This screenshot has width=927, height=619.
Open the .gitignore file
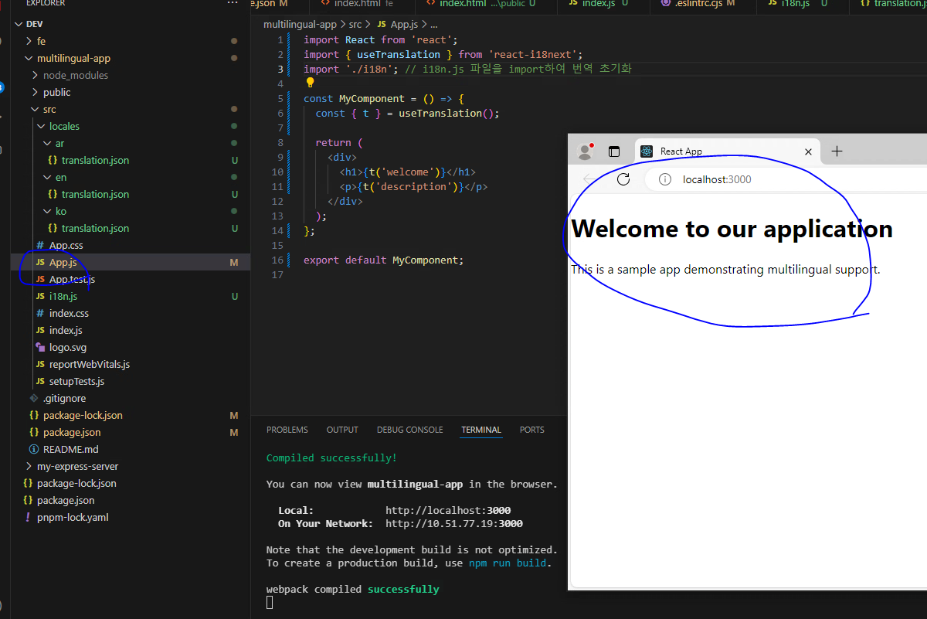coord(65,398)
